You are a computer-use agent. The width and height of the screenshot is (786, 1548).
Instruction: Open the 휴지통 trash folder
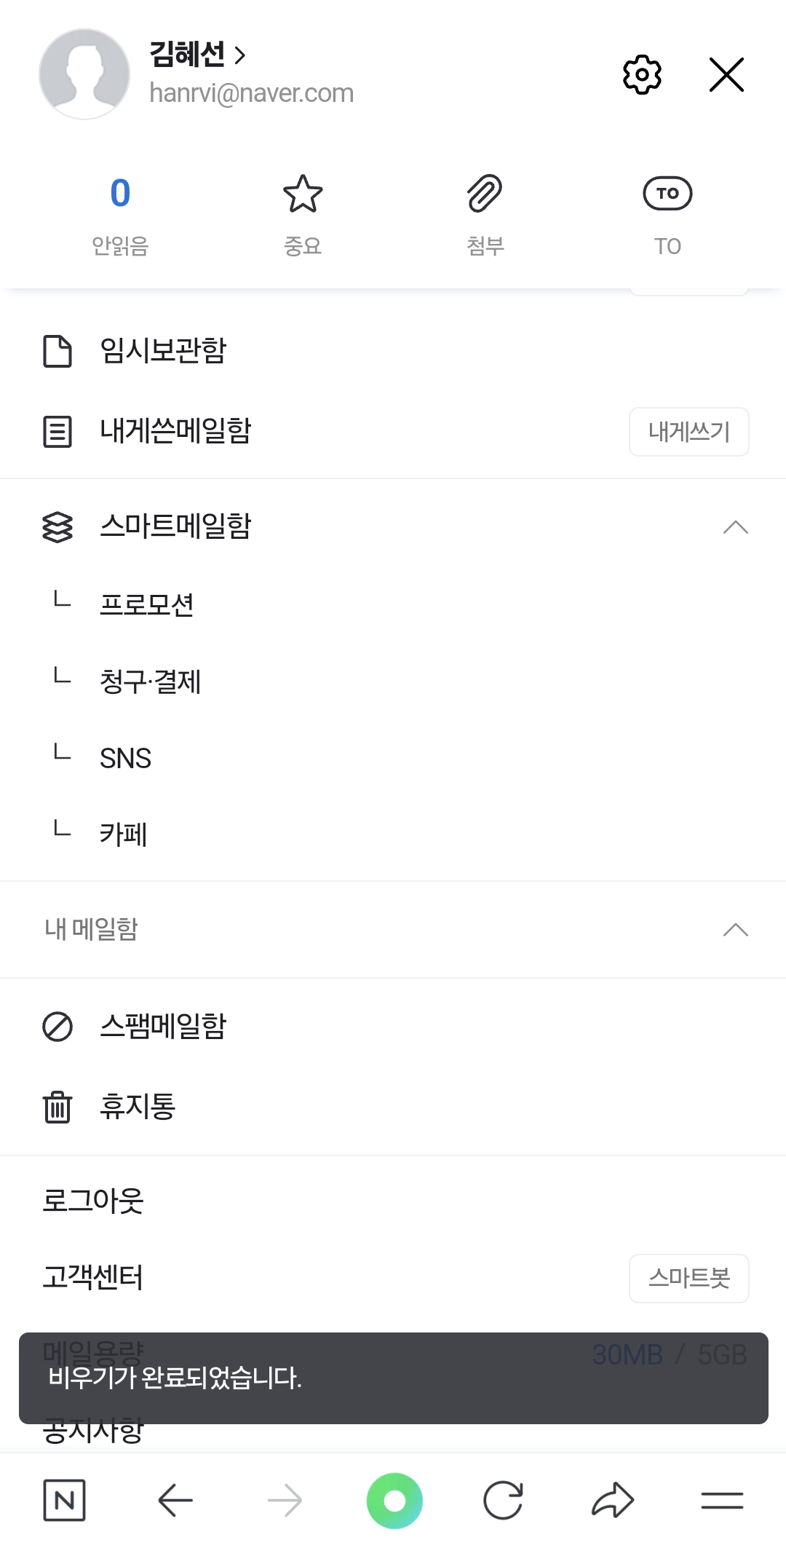click(x=138, y=1107)
